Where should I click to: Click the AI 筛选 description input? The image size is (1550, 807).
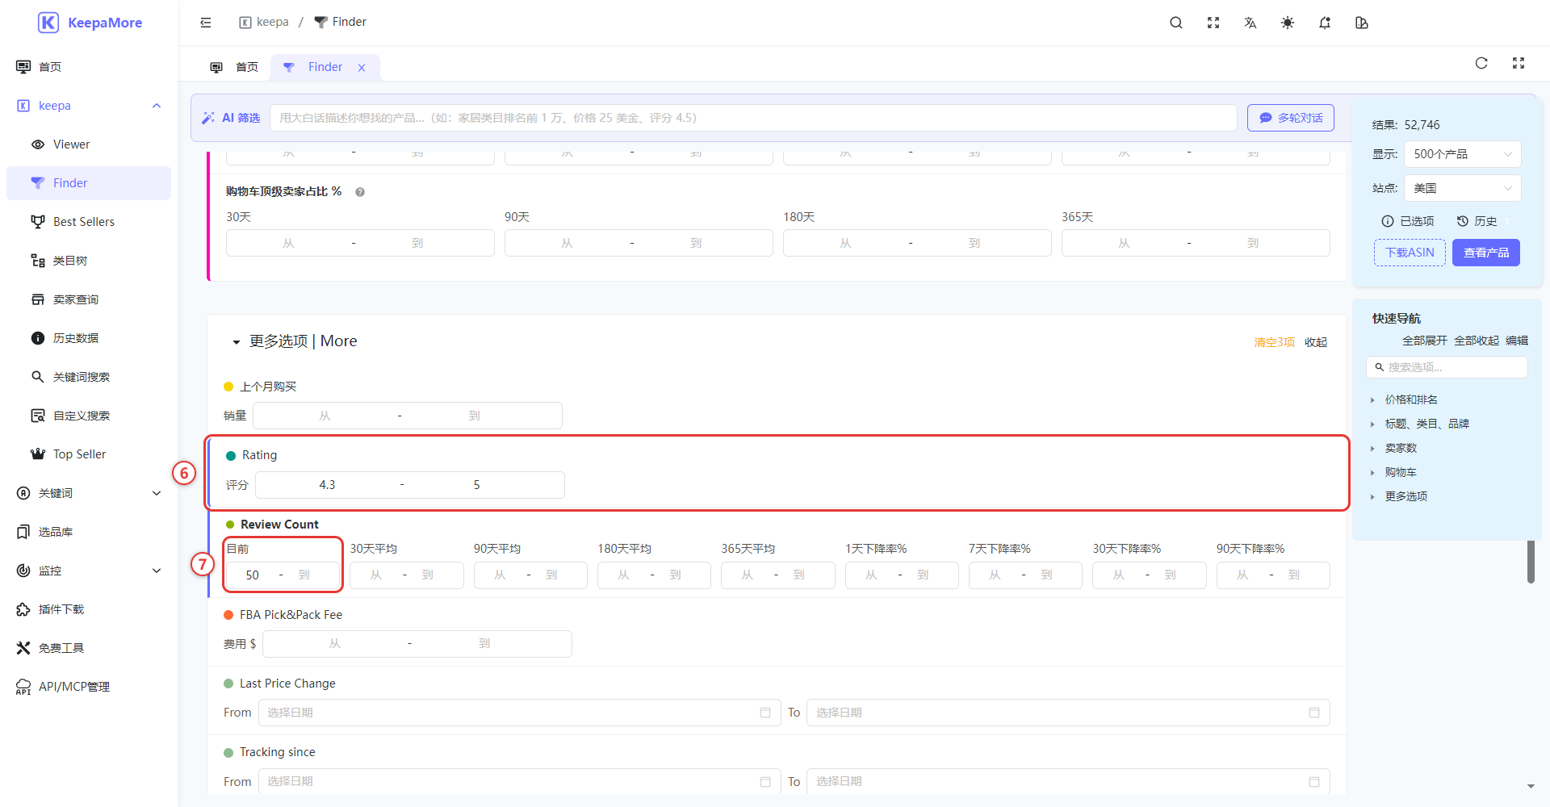click(752, 118)
